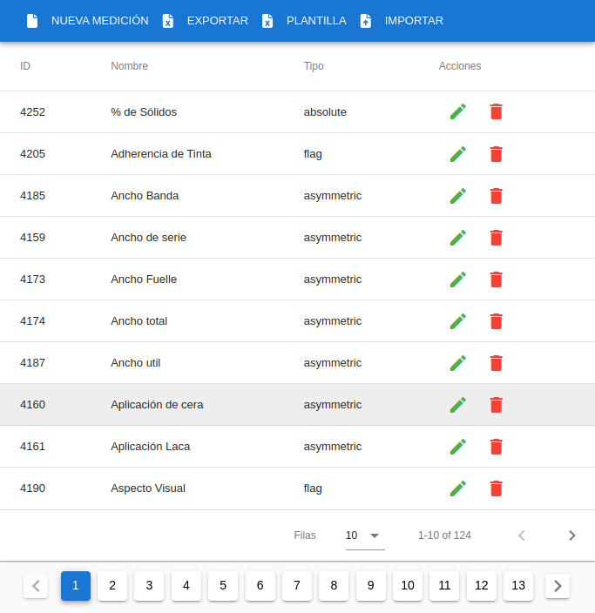Delete the Ancho de serie row
This screenshot has height=613, width=595.
point(496,238)
